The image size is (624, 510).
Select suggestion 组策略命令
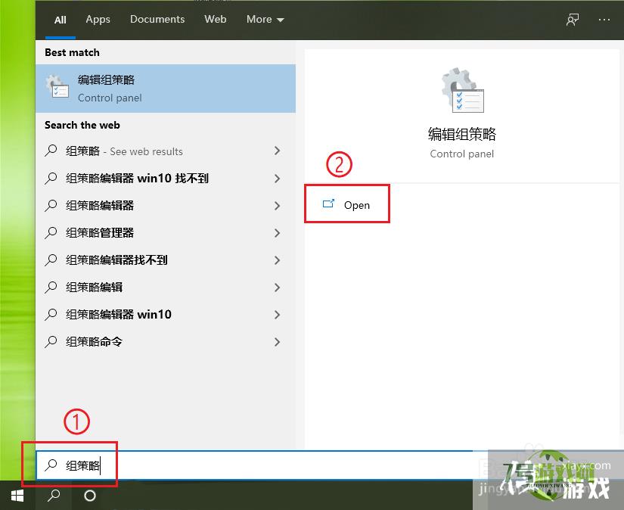coord(166,341)
